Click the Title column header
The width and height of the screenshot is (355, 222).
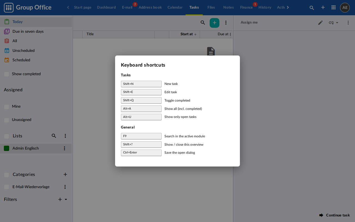(x=118, y=34)
